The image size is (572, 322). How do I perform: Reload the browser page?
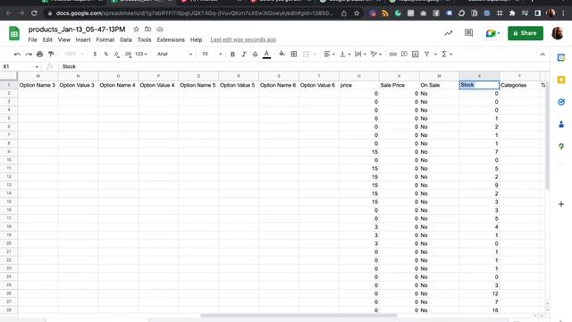point(34,13)
